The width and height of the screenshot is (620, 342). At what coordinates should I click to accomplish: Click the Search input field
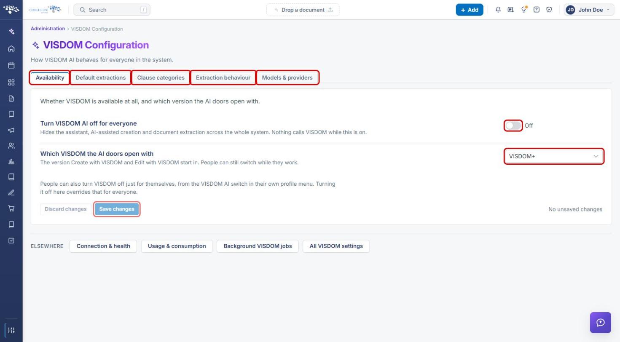pos(112,10)
